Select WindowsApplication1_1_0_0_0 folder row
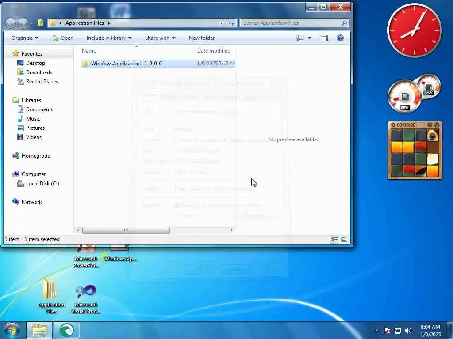This screenshot has height=339, width=453. [x=158, y=64]
